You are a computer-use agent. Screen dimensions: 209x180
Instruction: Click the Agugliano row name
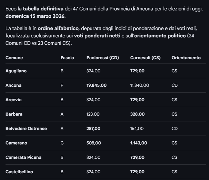(16, 71)
